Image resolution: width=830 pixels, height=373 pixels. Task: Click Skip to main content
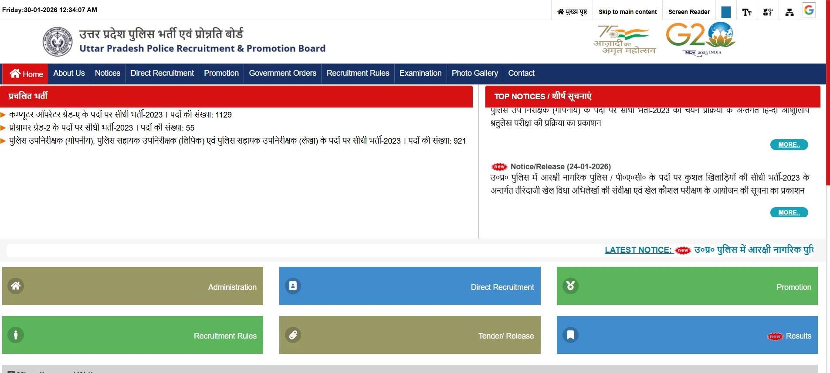(x=627, y=12)
